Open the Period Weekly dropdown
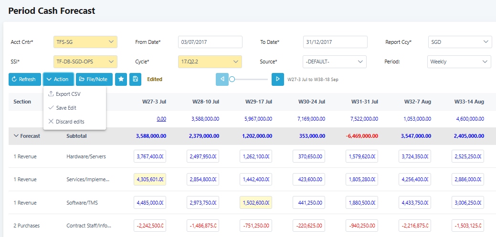Viewport: 496px width, 237px height. point(459,62)
